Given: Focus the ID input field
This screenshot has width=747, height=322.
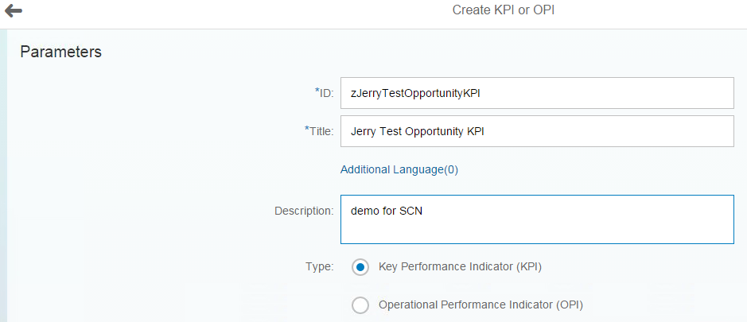Looking at the screenshot, I should pyautogui.click(x=537, y=93).
